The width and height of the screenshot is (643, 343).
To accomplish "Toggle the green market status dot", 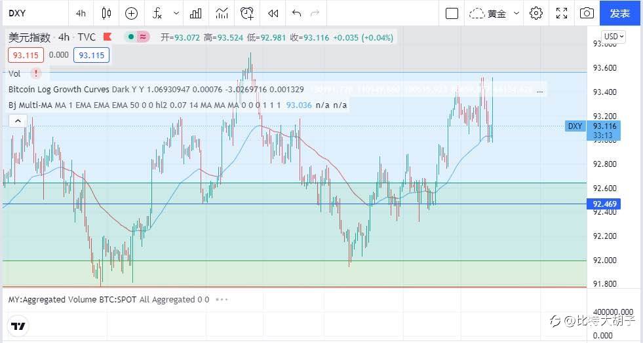I will (x=131, y=37).
